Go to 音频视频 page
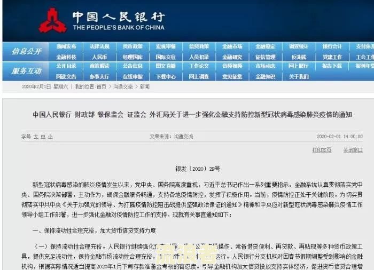Screen dimensions: 374x270 232,66
